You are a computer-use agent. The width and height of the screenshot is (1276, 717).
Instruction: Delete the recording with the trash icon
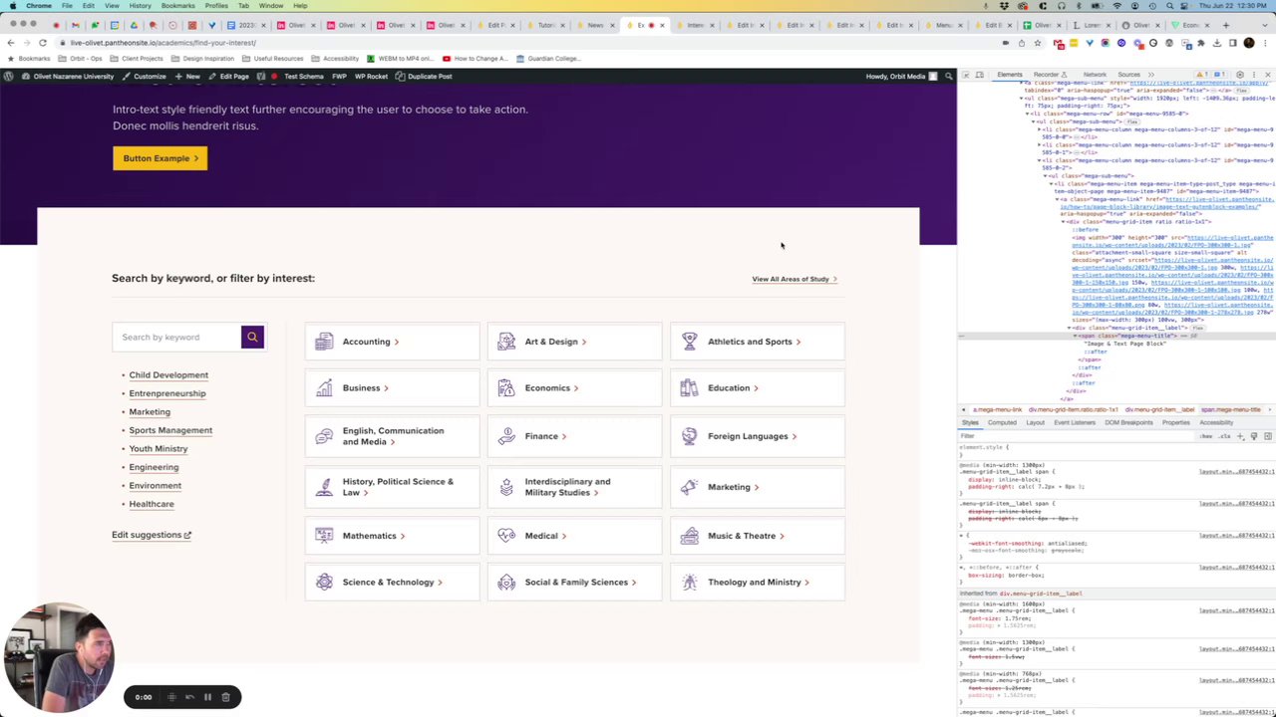point(226,697)
